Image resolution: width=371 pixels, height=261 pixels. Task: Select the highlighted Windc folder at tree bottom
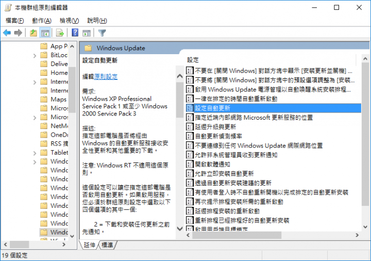coord(54,232)
